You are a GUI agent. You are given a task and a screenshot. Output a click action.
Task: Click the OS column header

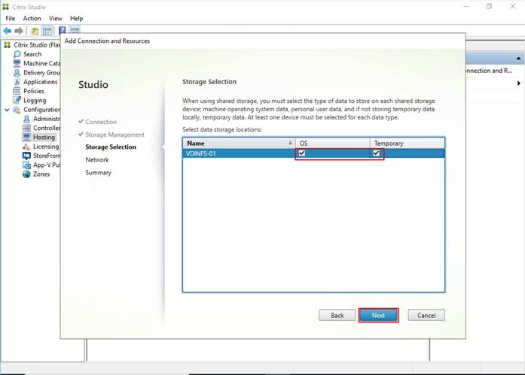(333, 144)
